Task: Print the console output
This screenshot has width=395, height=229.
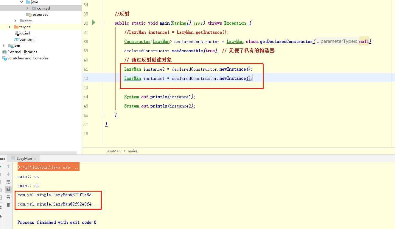Action: (x=8, y=197)
